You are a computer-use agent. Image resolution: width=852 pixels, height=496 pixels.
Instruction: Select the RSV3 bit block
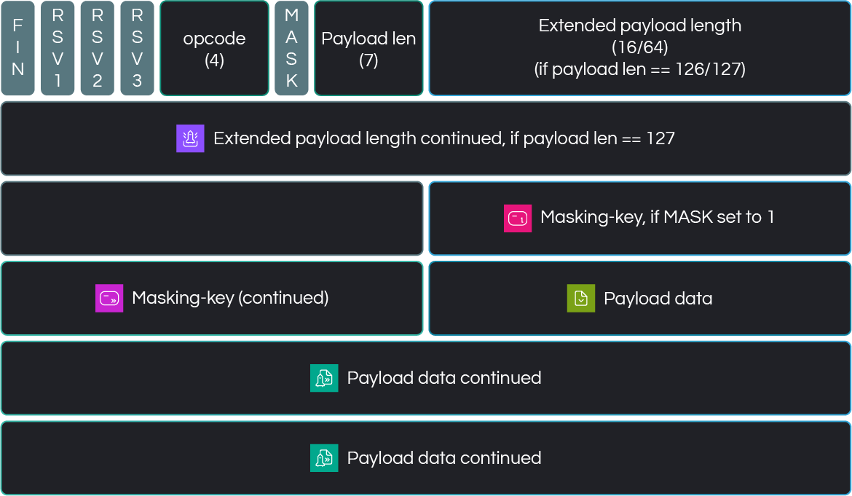(137, 48)
